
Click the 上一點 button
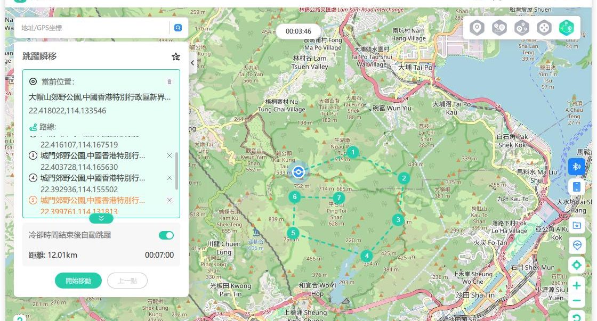point(127,281)
